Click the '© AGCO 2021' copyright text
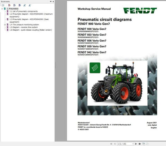The image size is (166, 146). (x=83, y=129)
